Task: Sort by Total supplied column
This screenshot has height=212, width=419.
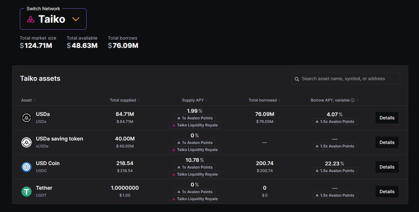Action: [125, 100]
